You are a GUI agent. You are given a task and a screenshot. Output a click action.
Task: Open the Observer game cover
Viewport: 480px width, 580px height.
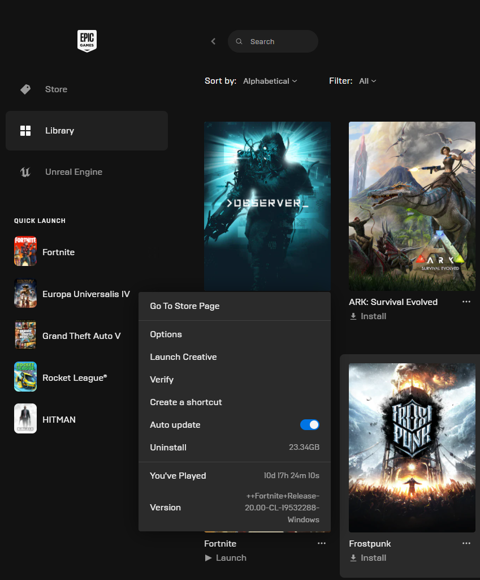click(x=267, y=207)
